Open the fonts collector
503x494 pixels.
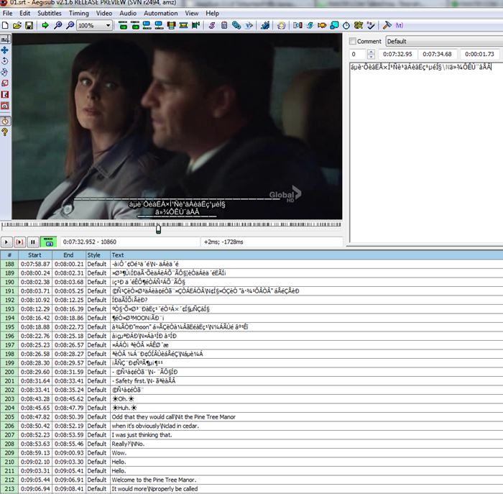(249, 25)
